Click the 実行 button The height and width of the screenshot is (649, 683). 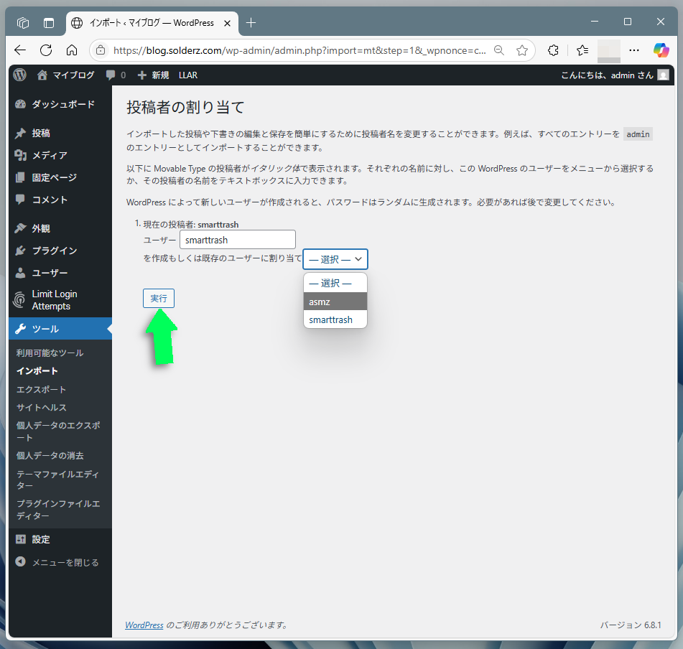[159, 298]
